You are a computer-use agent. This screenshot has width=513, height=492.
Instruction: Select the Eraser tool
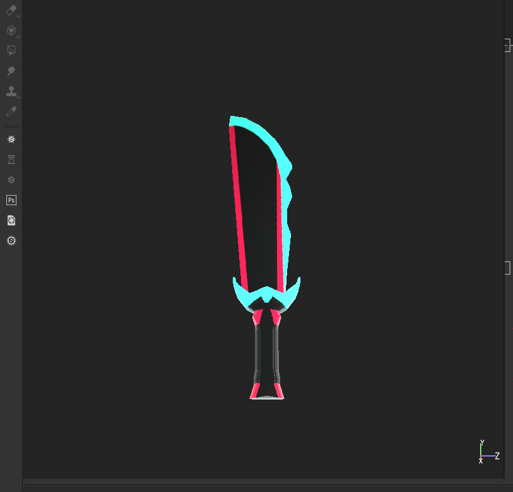(10, 10)
